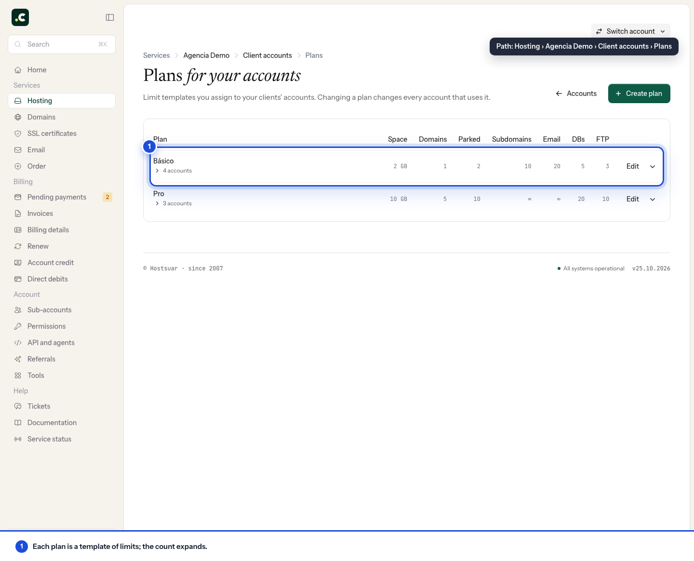Image resolution: width=694 pixels, height=561 pixels.
Task: Click the Invoices document icon
Action: click(x=18, y=214)
